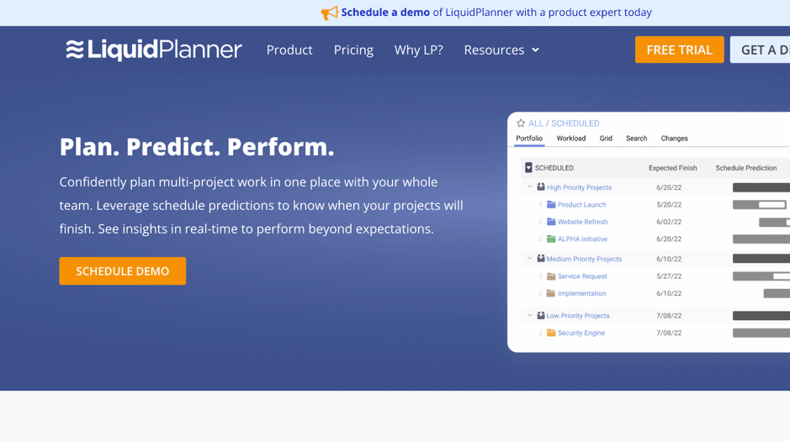Open the Product Launch project

click(x=581, y=205)
